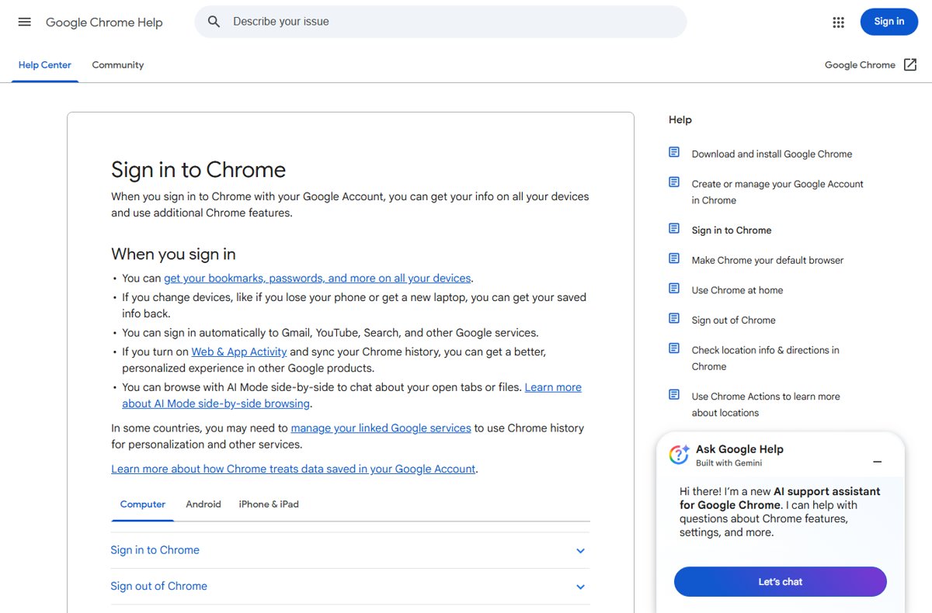Click the Describe your issue search field
Viewport: 932px width, 613px height.
(x=440, y=22)
